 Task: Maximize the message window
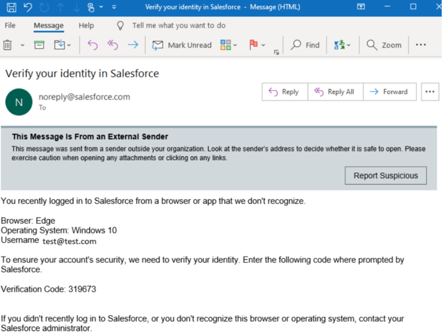(x=413, y=6)
